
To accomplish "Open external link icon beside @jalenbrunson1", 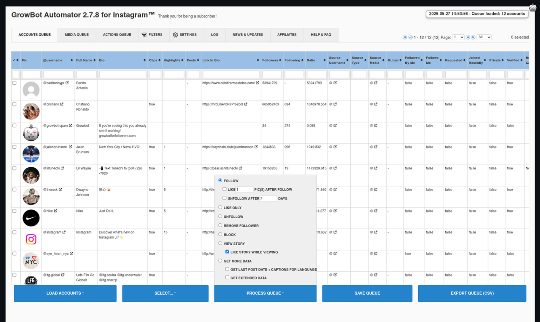I will pos(70,147).
